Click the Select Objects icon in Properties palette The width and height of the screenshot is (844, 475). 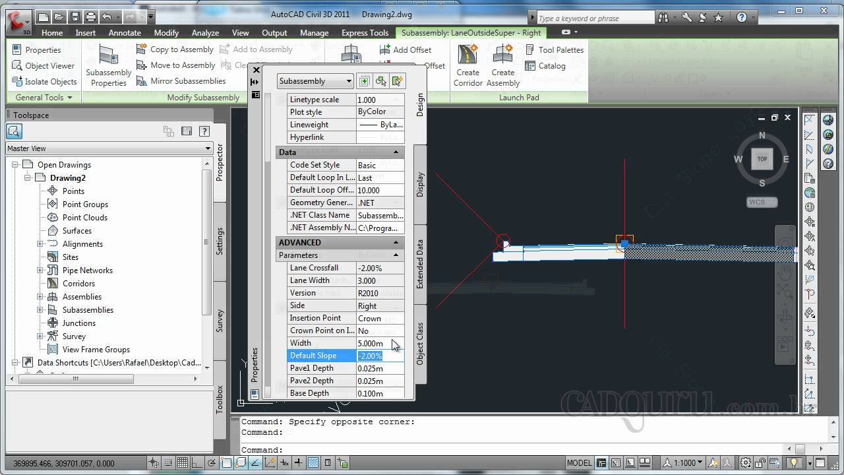pyautogui.click(x=380, y=81)
